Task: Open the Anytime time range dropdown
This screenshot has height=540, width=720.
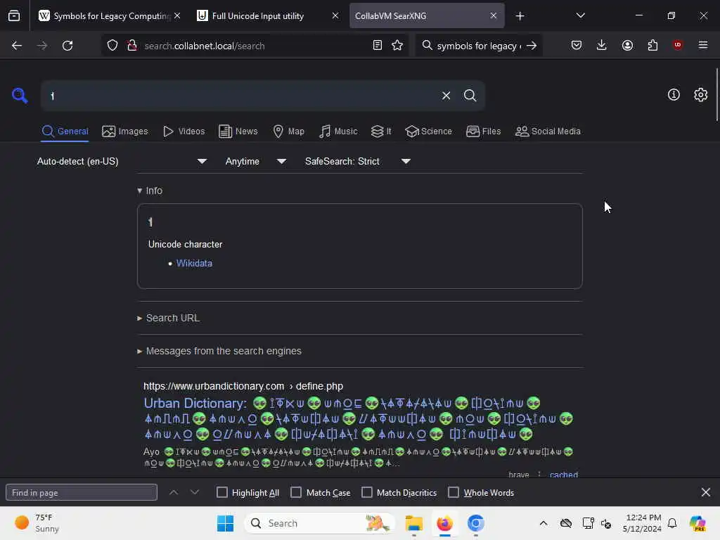Action: tap(255, 161)
